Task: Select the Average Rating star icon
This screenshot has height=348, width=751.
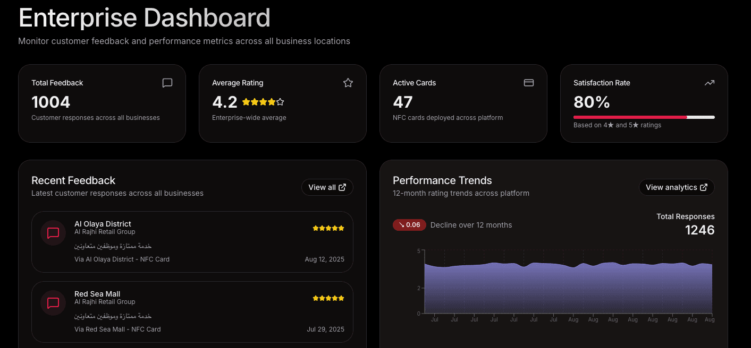Action: 348,83
